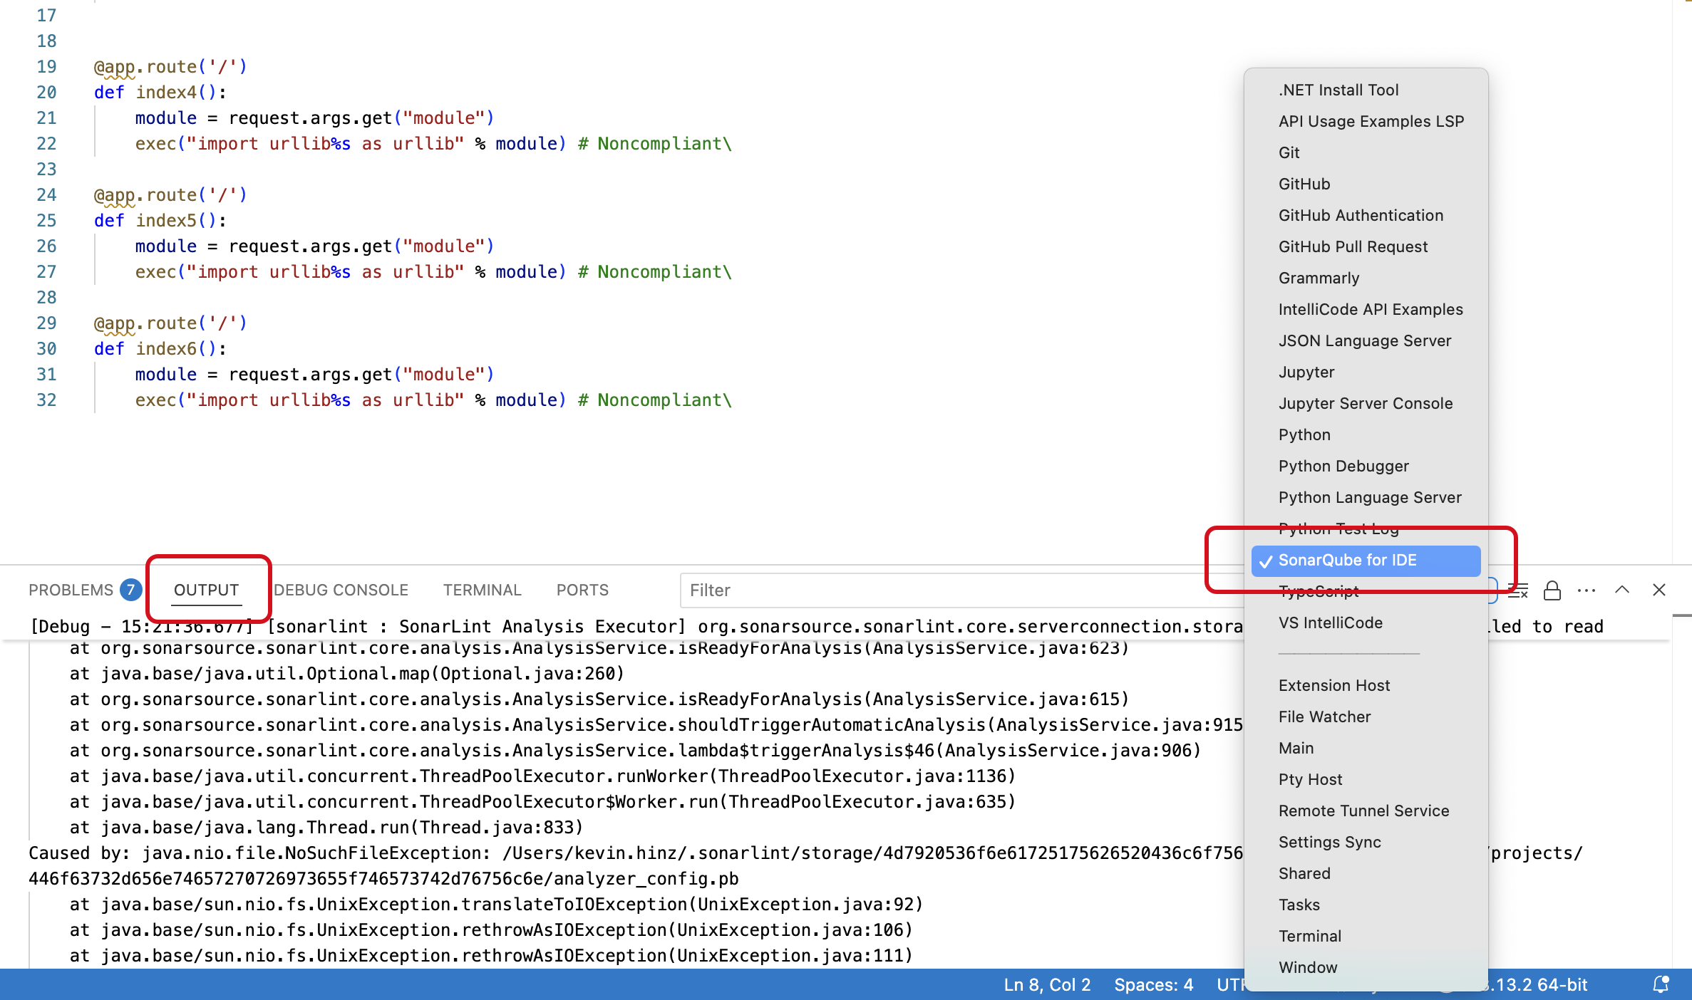Open the DEBUG CONSOLE tab
Screen dimensions: 1692x1000
341,590
